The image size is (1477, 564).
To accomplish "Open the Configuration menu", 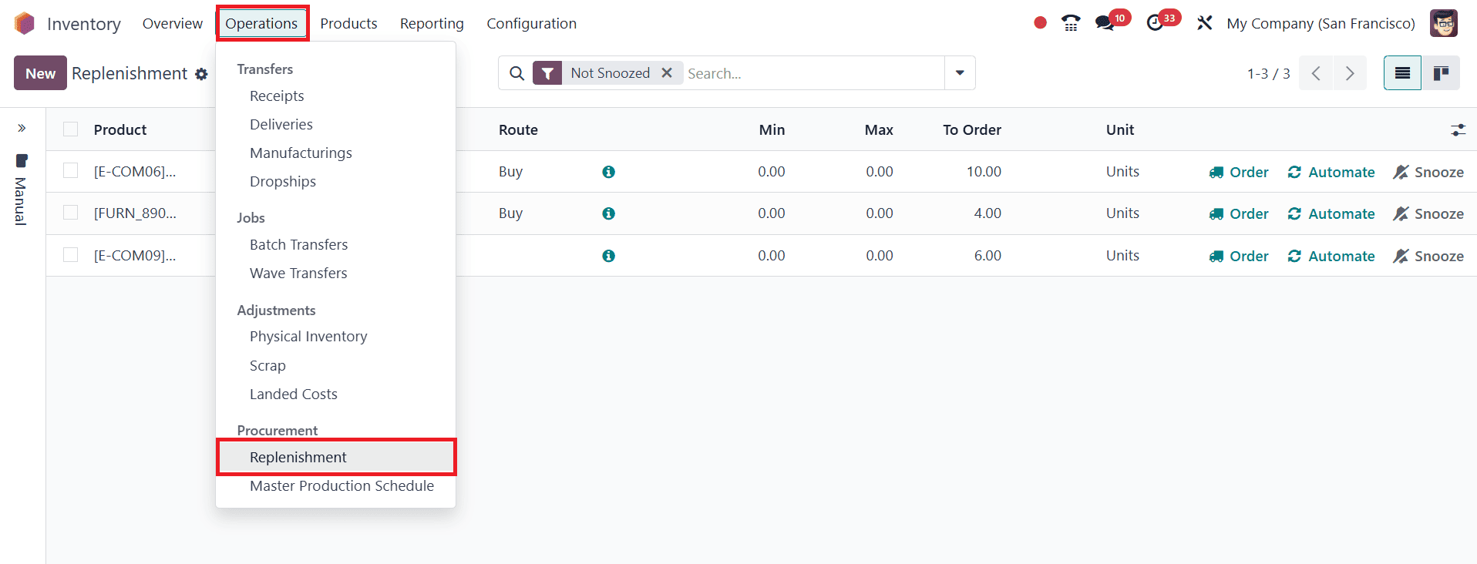I will 531,23.
